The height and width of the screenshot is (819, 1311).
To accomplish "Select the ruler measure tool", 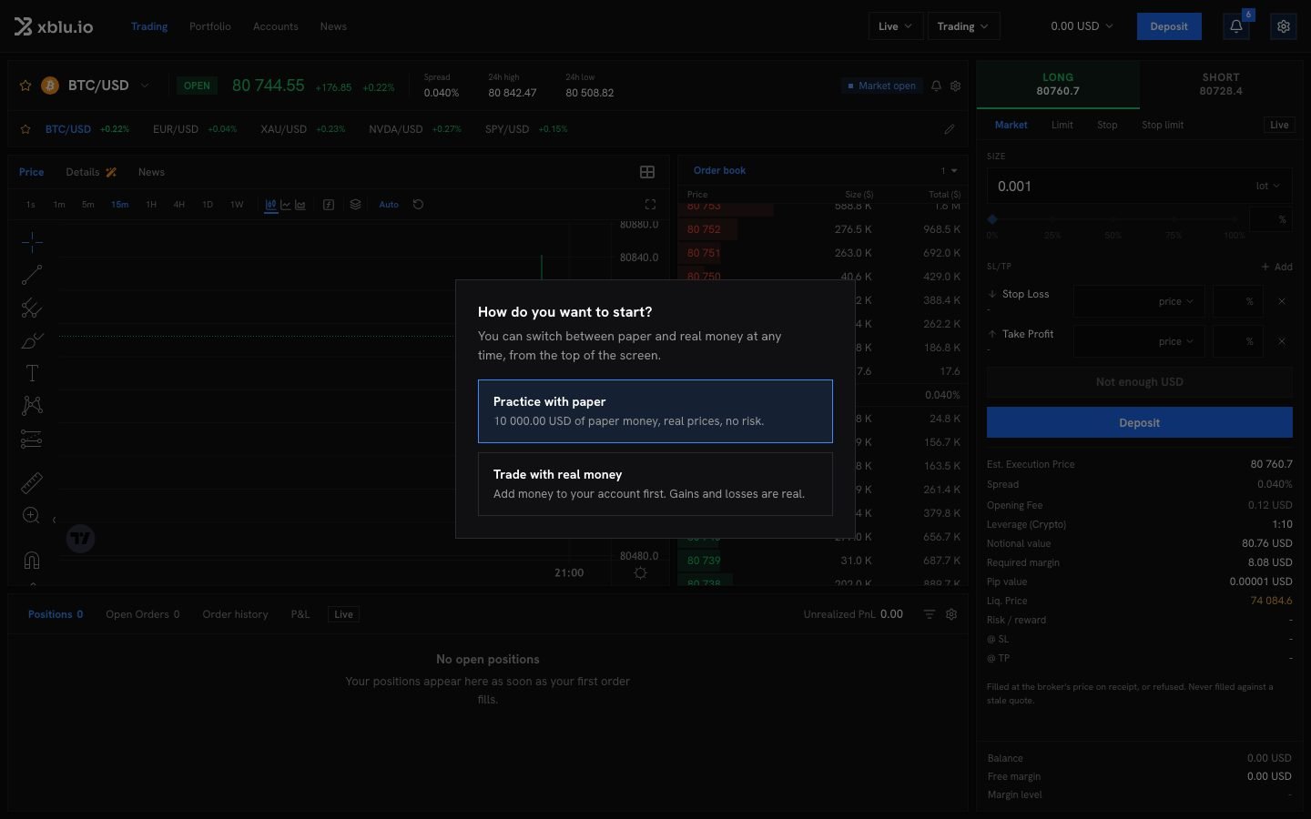I will click(32, 482).
